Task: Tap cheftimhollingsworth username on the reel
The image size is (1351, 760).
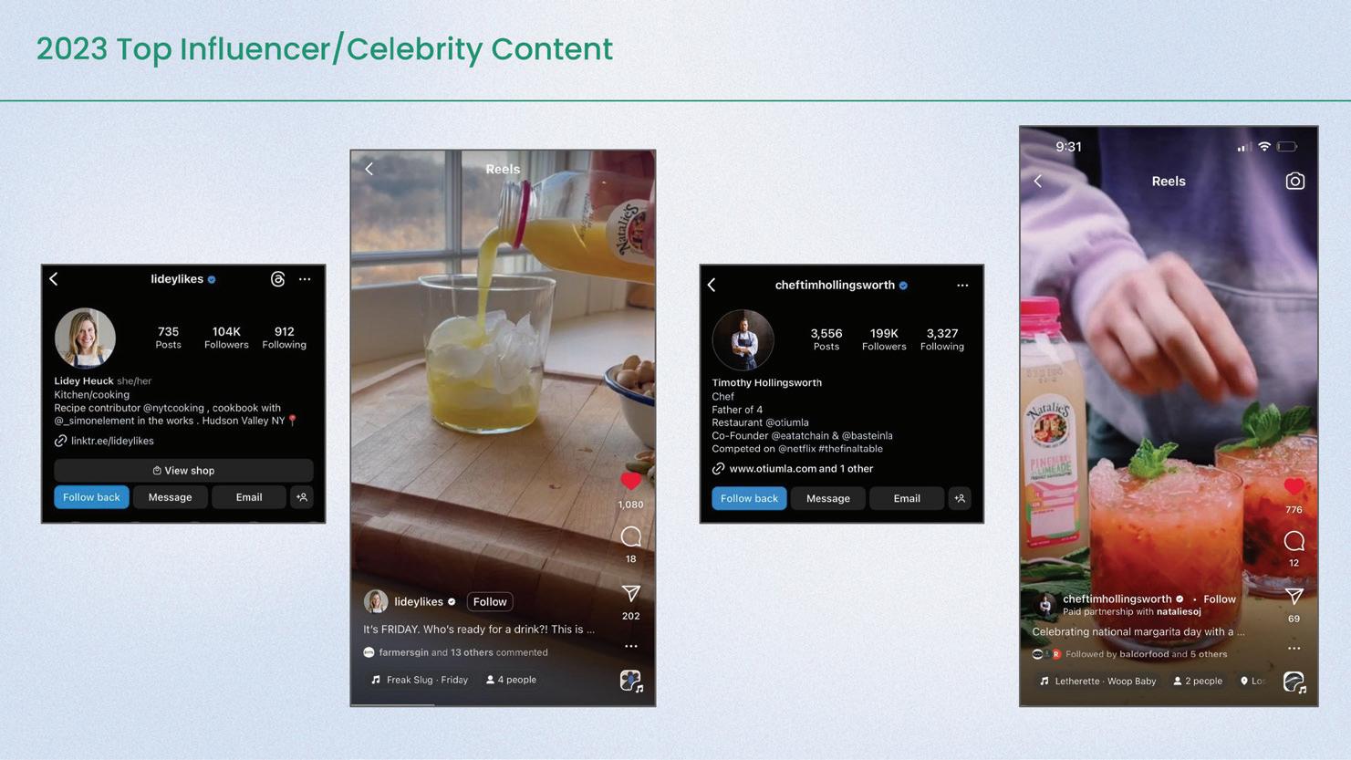Action: pos(1117,599)
